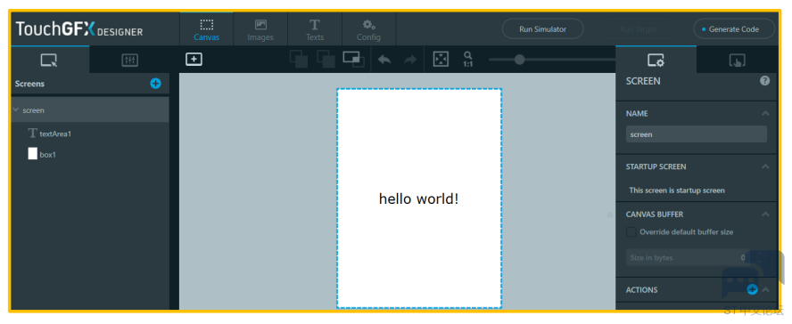Open the SCREEN help question mark
The height and width of the screenshot is (324, 792).
click(764, 81)
